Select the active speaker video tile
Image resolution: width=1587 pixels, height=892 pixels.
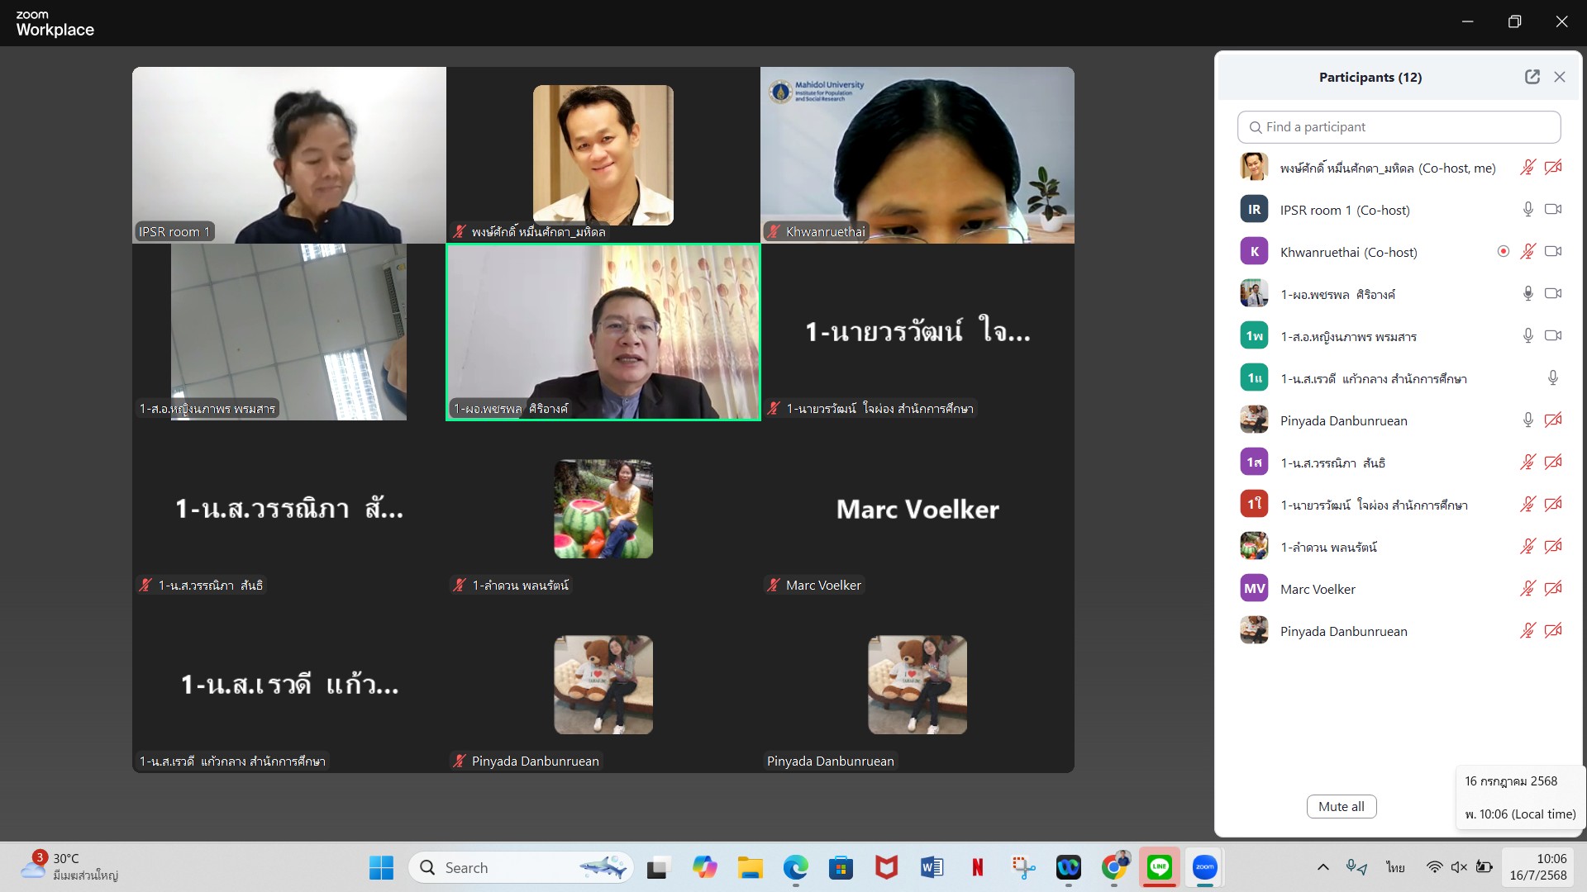pyautogui.click(x=603, y=332)
